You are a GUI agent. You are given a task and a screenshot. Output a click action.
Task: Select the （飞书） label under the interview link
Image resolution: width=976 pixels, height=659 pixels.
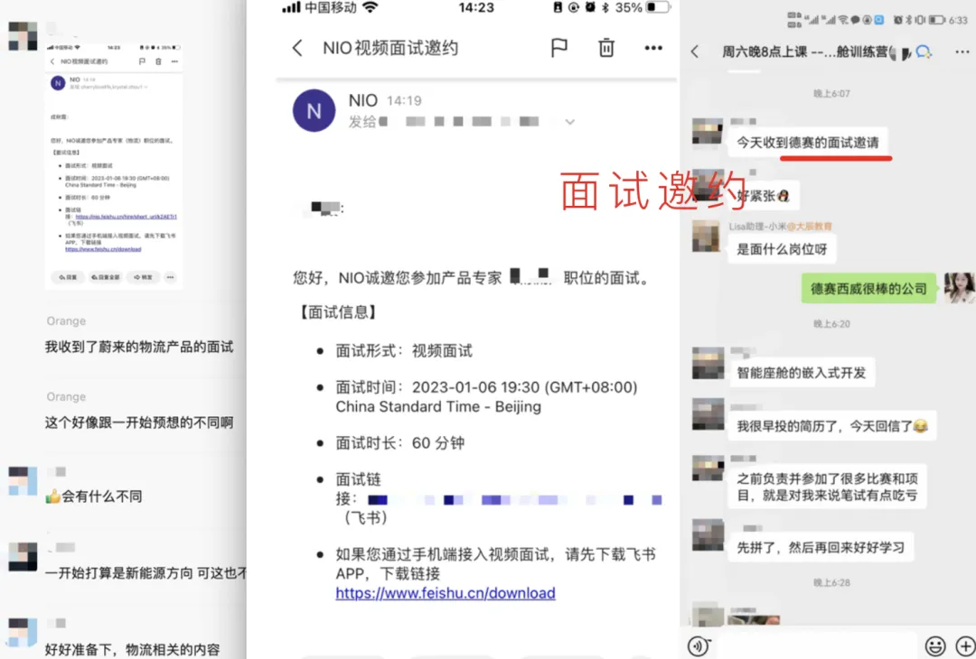(365, 517)
